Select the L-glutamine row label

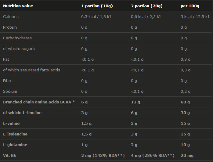[15, 145]
